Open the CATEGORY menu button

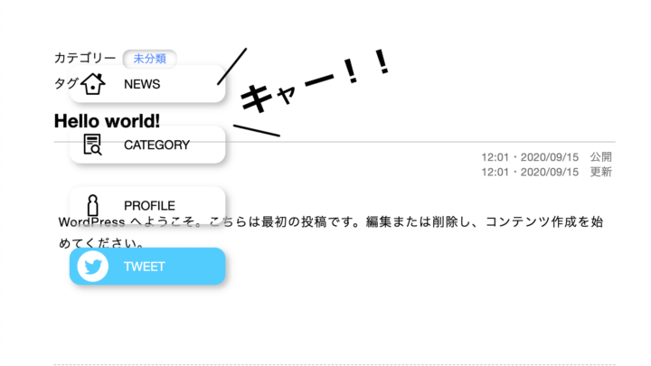coord(147,145)
